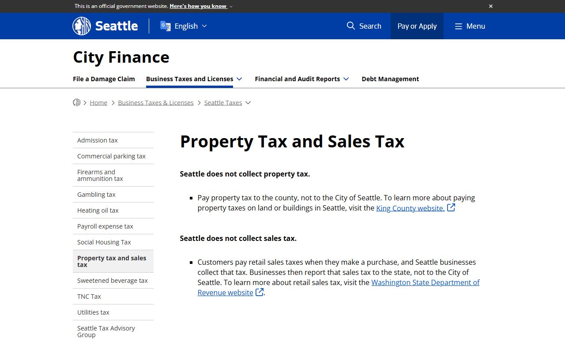
Task: Go to the Home breadcrumb link
Action: (98, 102)
